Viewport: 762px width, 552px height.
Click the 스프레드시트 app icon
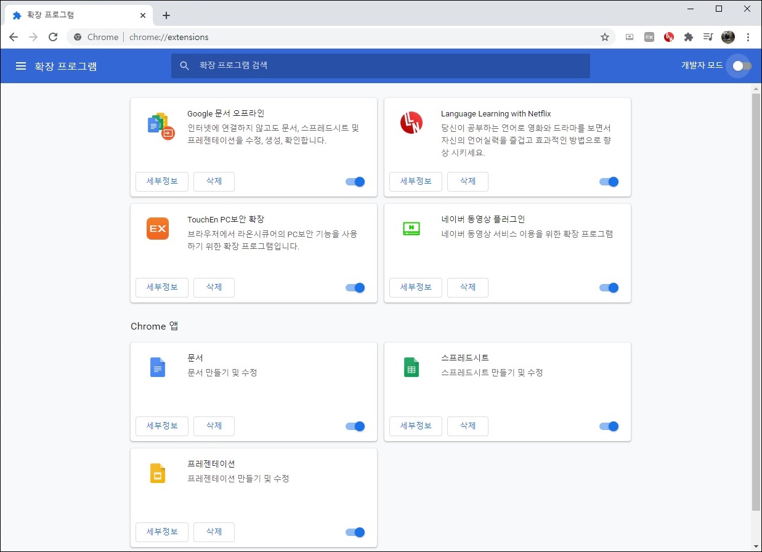tap(411, 367)
